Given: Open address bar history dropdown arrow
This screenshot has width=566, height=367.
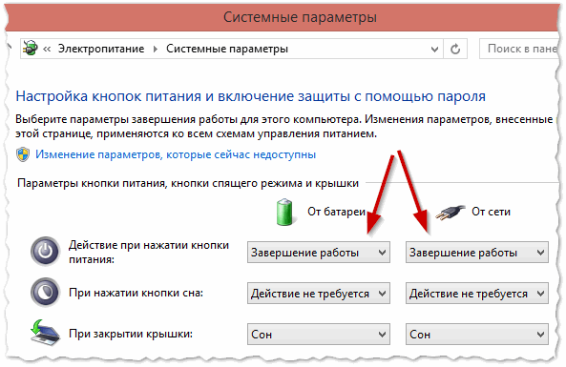Looking at the screenshot, I should (x=434, y=49).
